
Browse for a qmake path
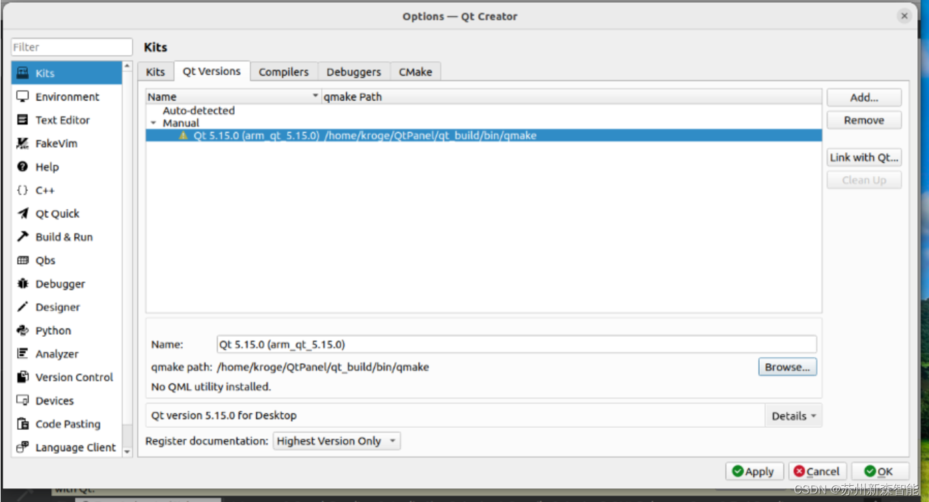point(787,367)
